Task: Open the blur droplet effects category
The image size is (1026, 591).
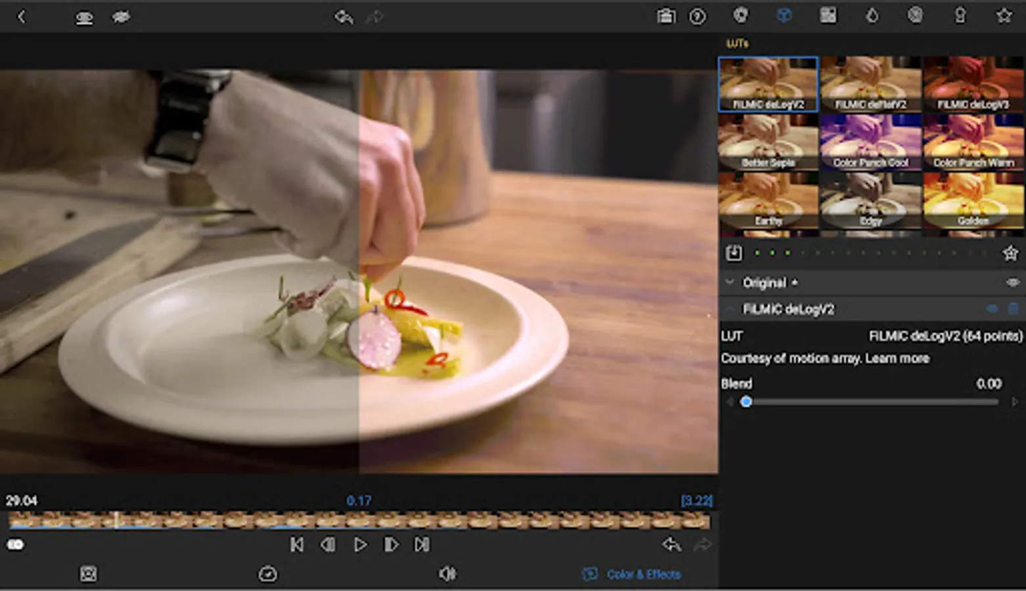Action: pos(872,15)
